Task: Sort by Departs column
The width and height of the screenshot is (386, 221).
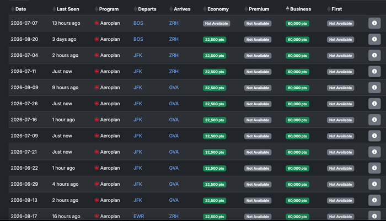Action: pyautogui.click(x=145, y=9)
